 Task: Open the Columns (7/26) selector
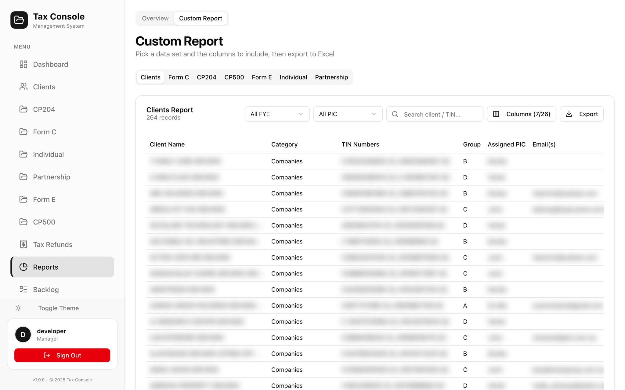pos(522,114)
